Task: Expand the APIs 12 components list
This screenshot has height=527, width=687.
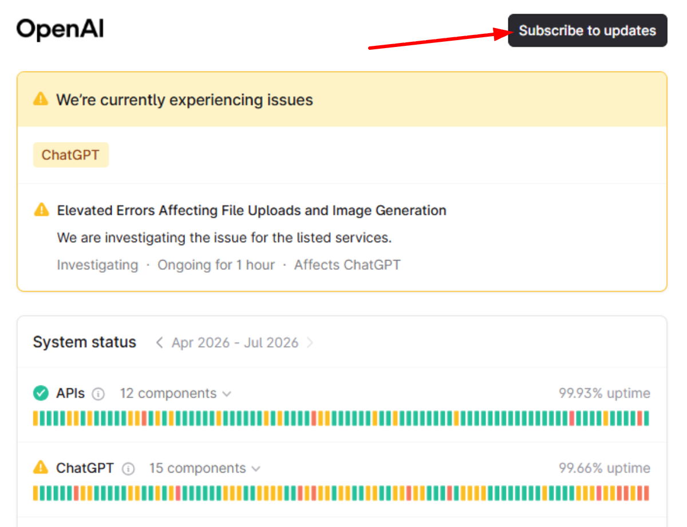Action: (x=175, y=394)
